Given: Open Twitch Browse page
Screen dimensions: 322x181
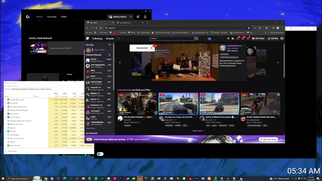Looking at the screenshot, I should 110,38.
